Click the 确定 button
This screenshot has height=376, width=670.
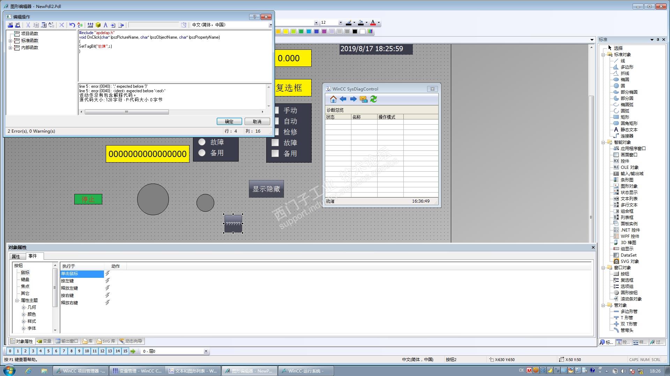click(229, 122)
